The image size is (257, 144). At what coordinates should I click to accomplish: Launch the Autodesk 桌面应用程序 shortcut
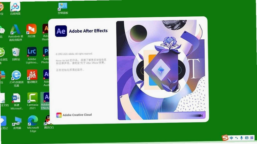(15, 33)
